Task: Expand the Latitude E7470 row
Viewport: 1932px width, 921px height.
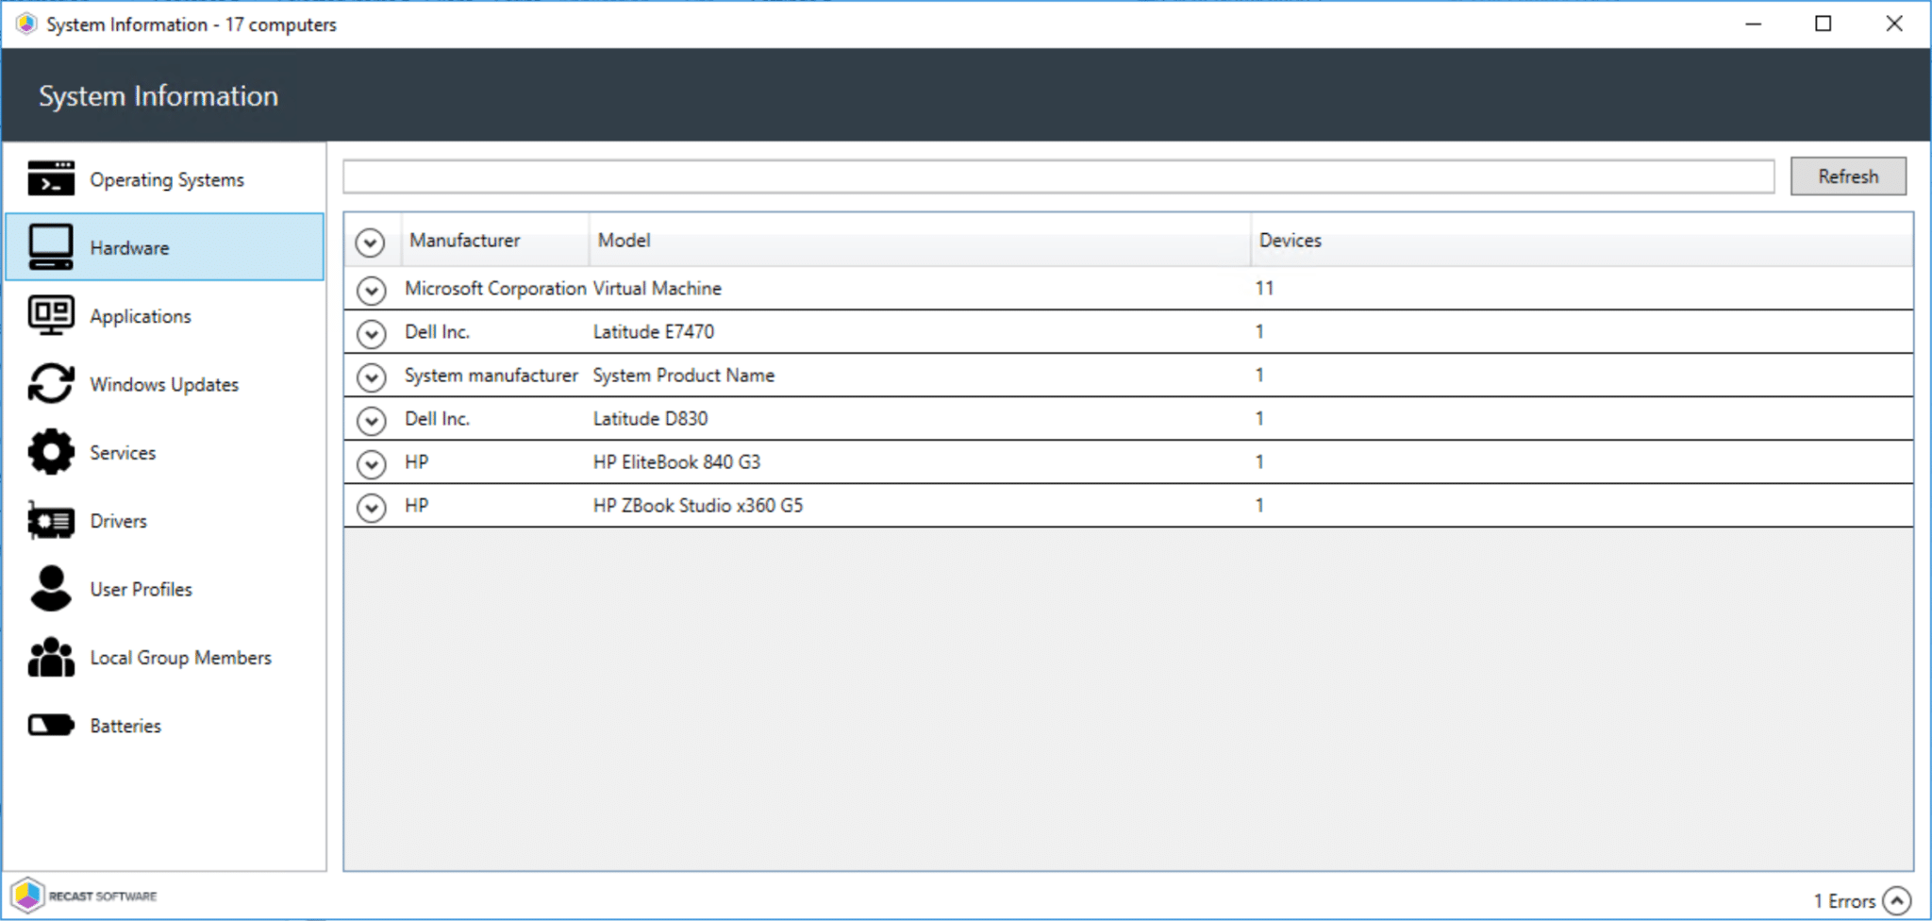Action: (x=372, y=333)
